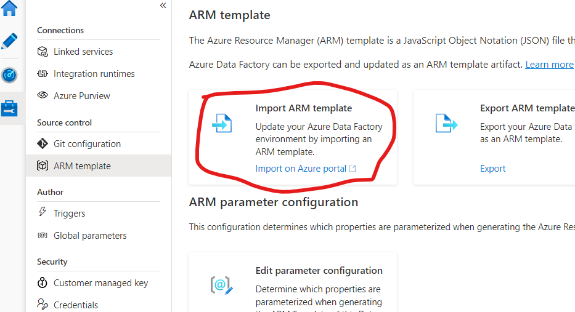Viewport: 575px width, 312px height.
Task: Open the Author pencil icon
Action: 10,41
